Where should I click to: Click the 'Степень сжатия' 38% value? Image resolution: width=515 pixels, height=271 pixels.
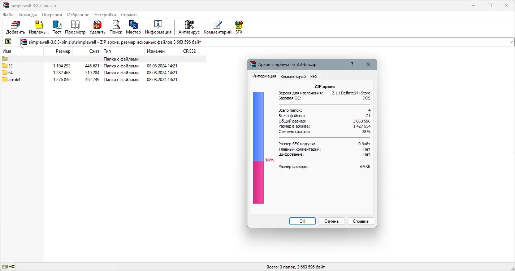click(366, 132)
